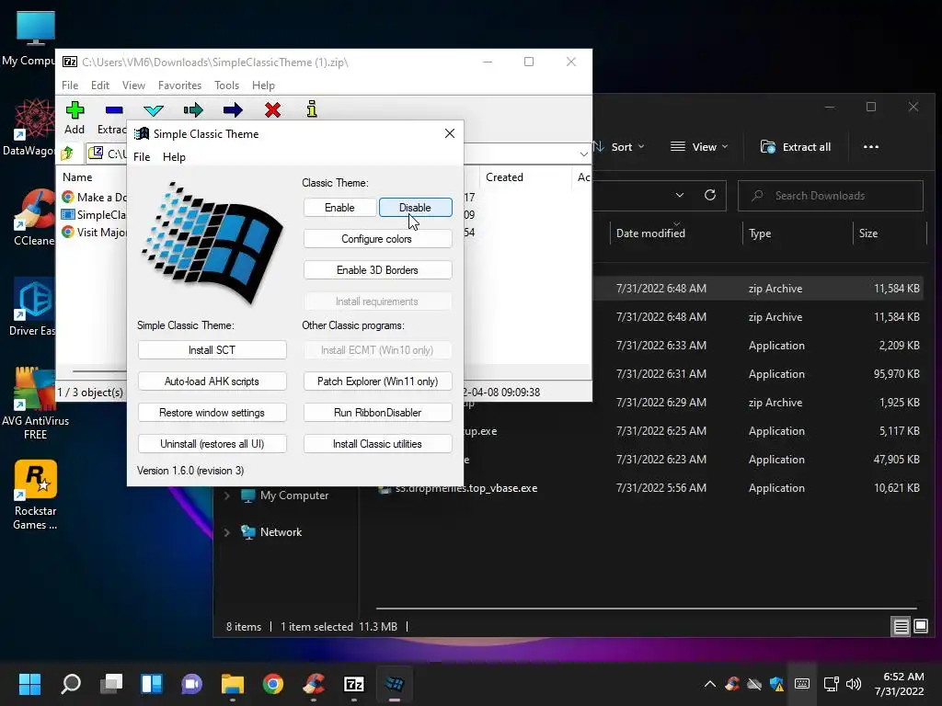This screenshot has width=942, height=706.
Task: Open Widgets from the taskbar
Action: tap(152, 684)
